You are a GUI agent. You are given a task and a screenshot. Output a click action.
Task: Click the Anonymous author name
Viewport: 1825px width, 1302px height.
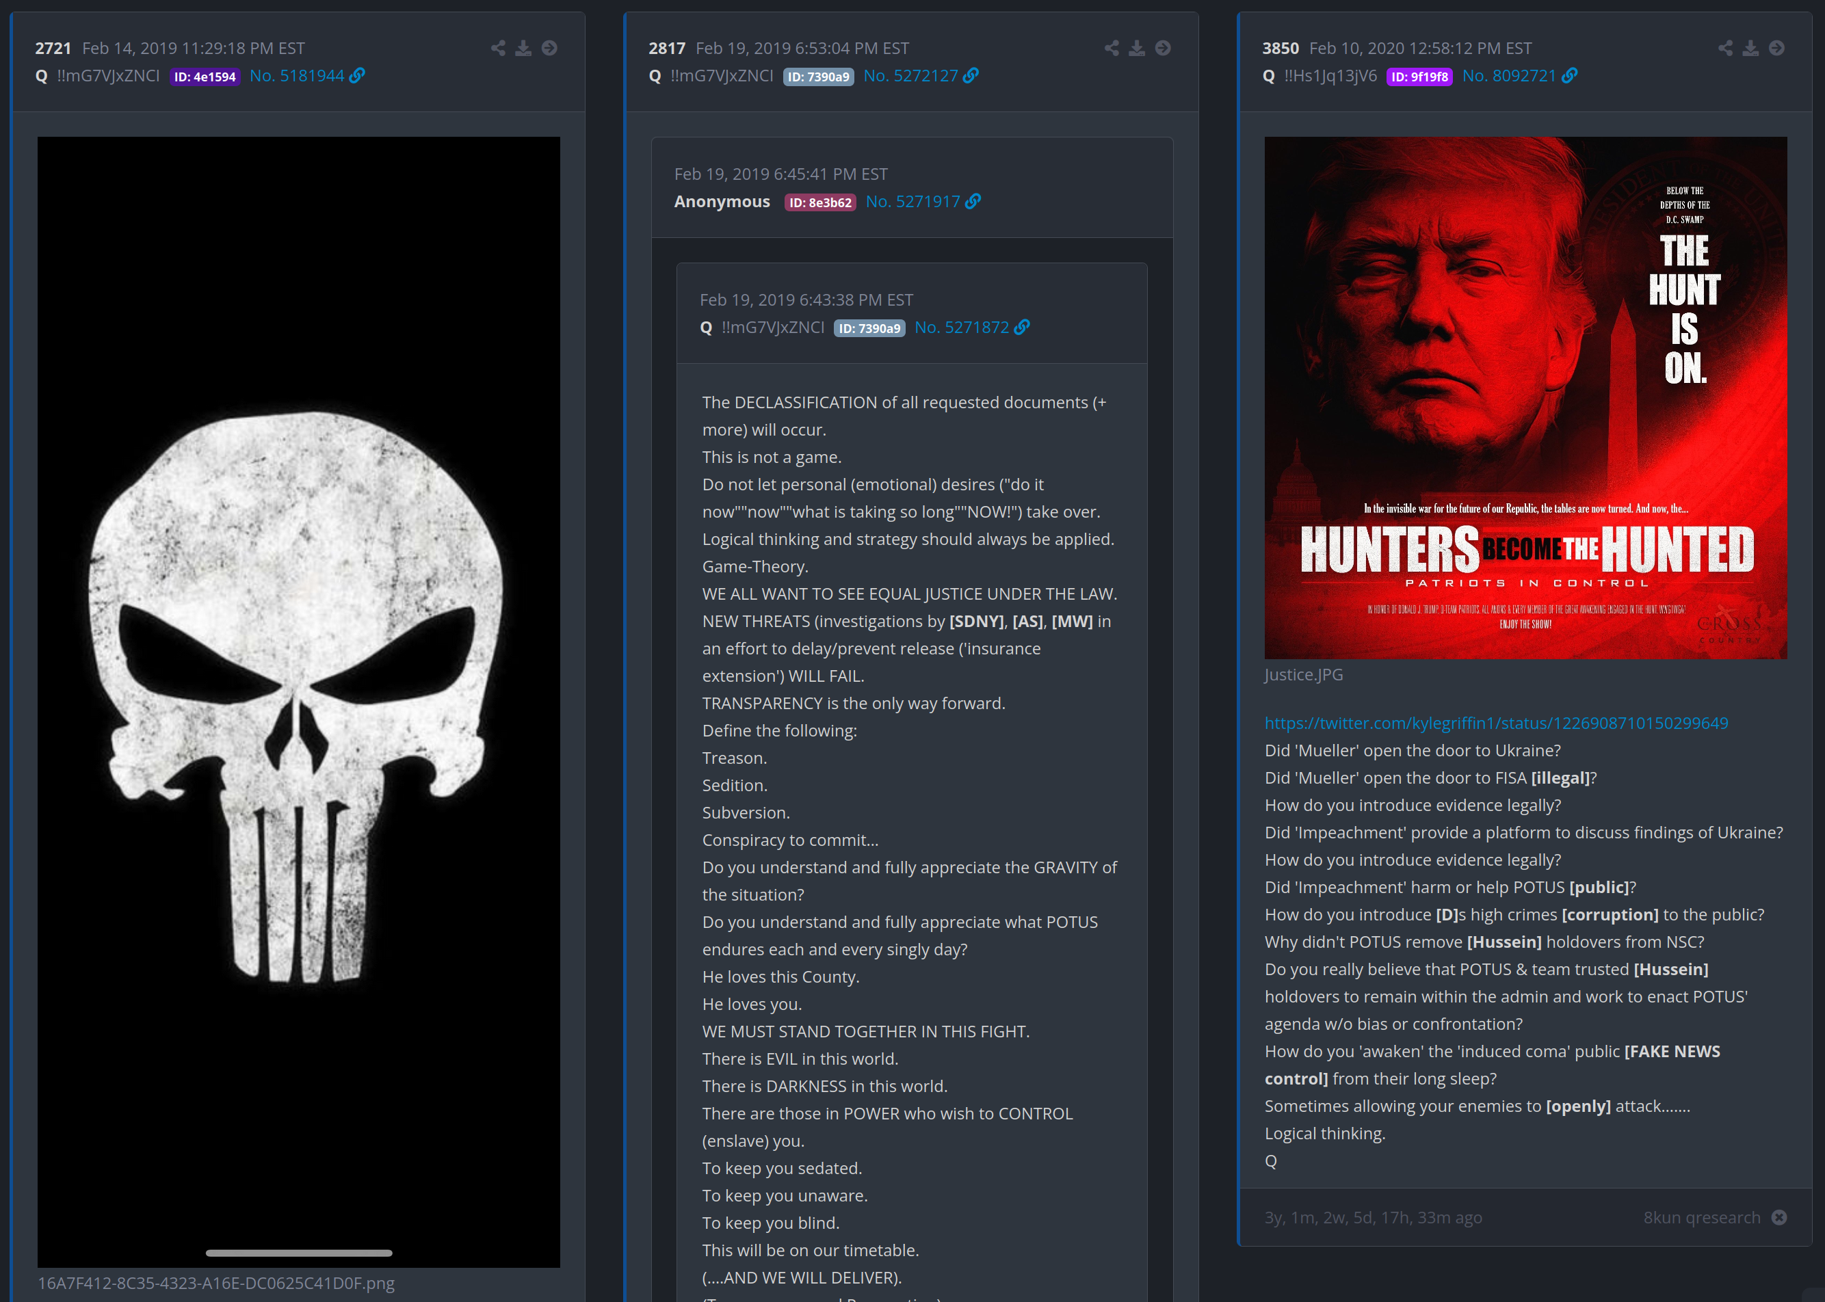tap(722, 201)
